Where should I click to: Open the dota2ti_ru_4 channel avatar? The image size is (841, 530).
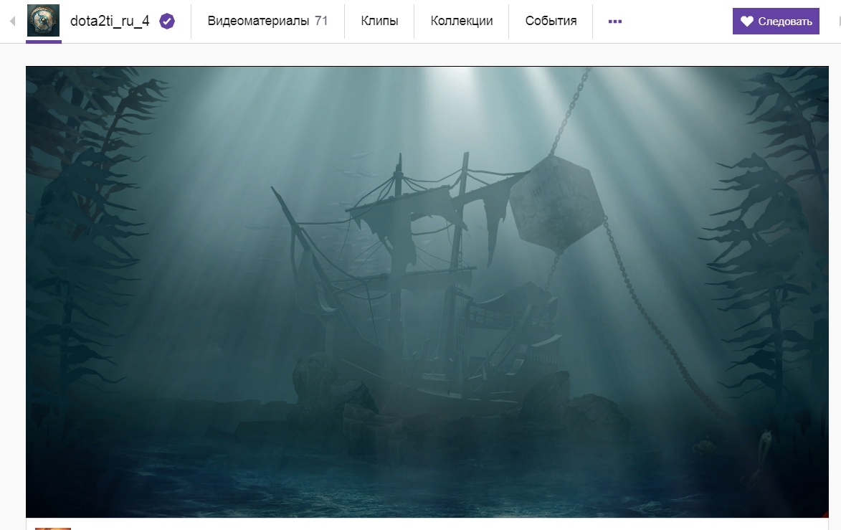pyautogui.click(x=44, y=20)
